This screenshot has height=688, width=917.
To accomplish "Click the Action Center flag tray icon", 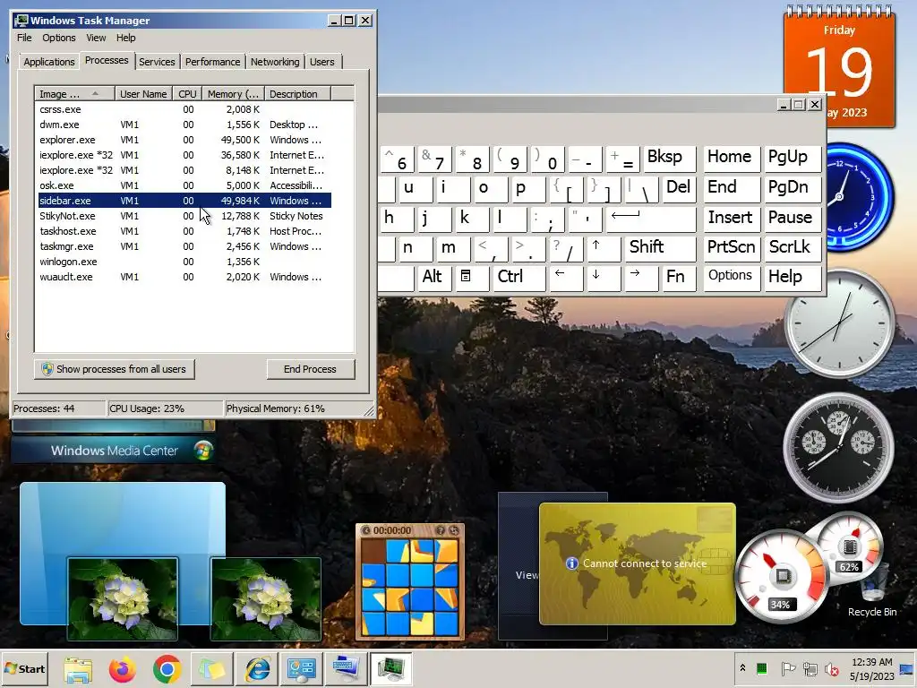I will pos(787,668).
